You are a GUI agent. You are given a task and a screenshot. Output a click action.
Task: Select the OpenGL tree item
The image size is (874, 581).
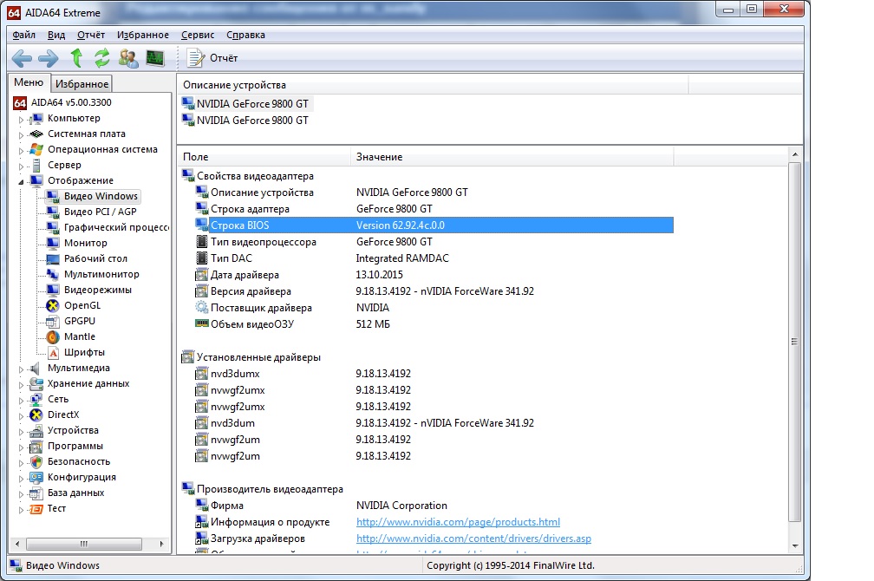coord(82,305)
